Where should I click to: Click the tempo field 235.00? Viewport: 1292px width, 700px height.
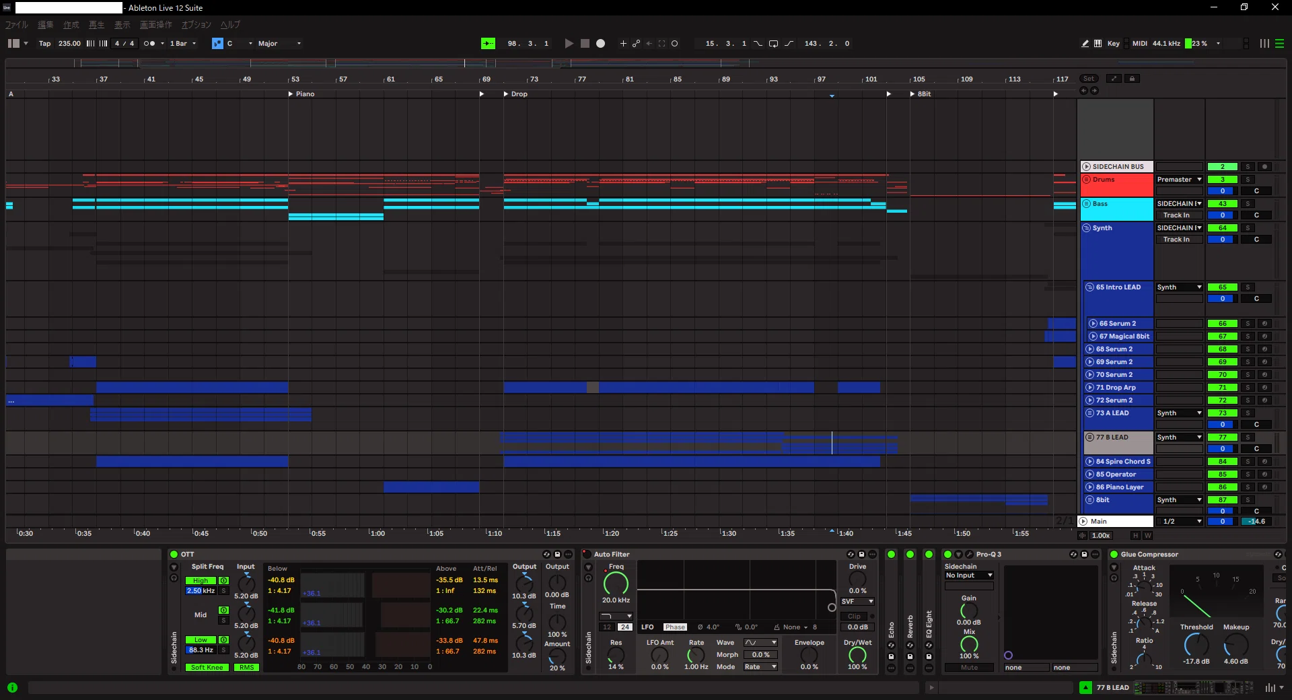click(69, 44)
